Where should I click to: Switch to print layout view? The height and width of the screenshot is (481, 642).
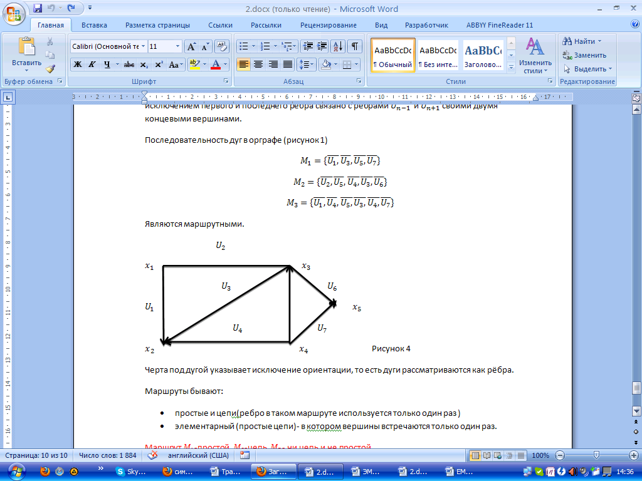tap(475, 455)
